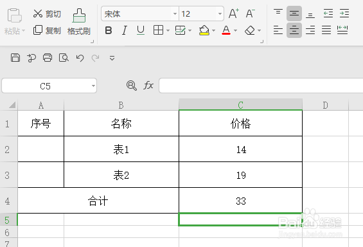Expand the borders dropdown arrow

[x=168, y=31]
